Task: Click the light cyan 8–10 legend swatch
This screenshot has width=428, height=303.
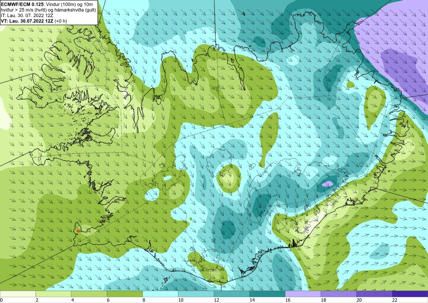Action: pos(160,294)
